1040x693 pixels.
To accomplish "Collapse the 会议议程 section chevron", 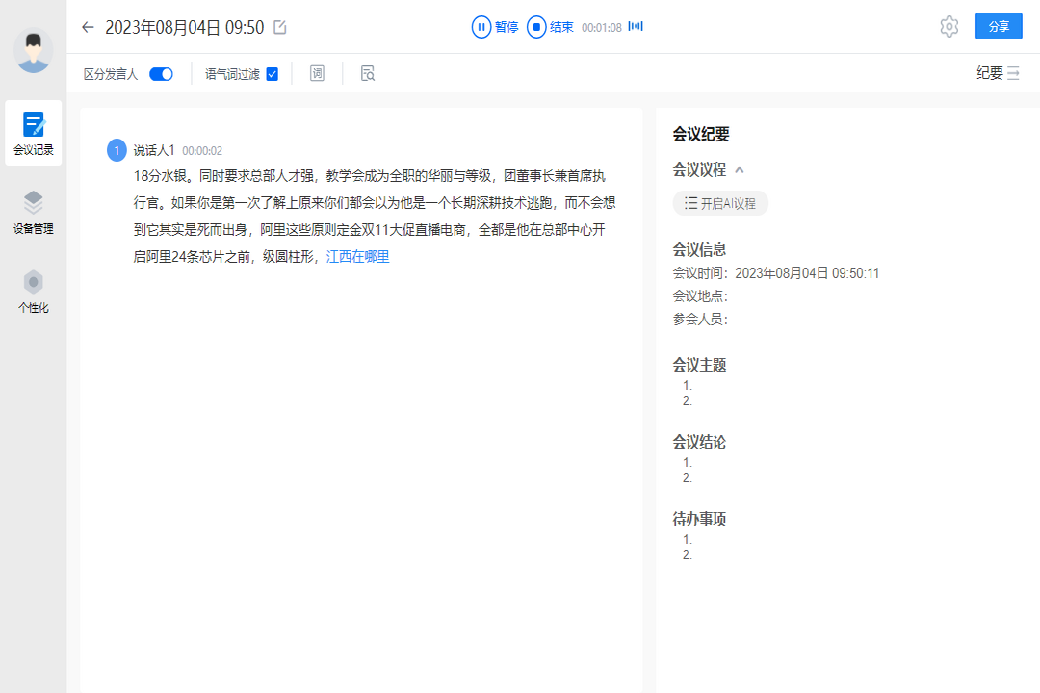I will (740, 168).
